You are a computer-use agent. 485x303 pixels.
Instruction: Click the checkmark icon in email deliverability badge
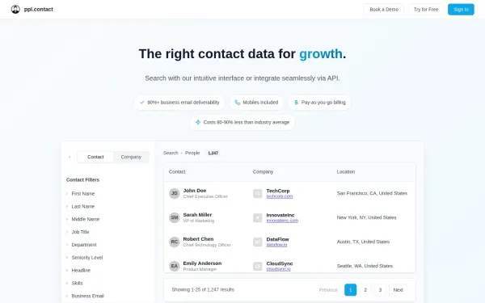pyautogui.click(x=142, y=103)
